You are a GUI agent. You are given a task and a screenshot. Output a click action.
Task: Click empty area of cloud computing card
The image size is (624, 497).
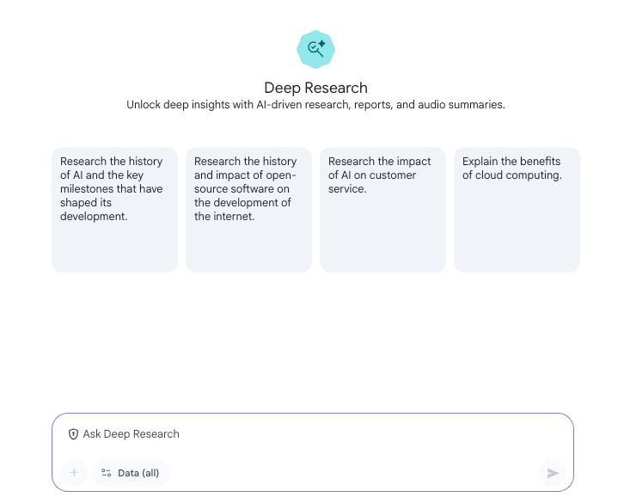517,232
